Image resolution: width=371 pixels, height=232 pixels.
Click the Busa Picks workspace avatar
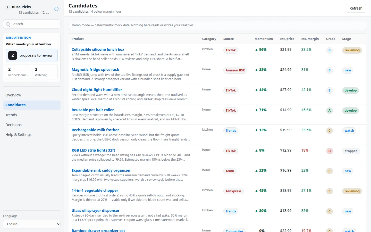pyautogui.click(x=7, y=7)
